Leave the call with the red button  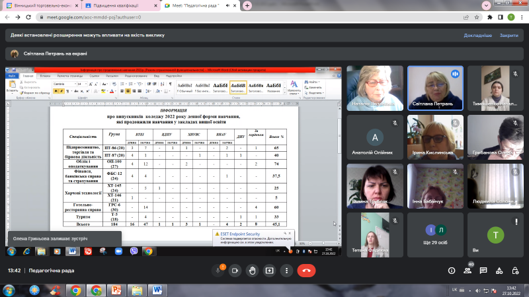(x=306, y=271)
